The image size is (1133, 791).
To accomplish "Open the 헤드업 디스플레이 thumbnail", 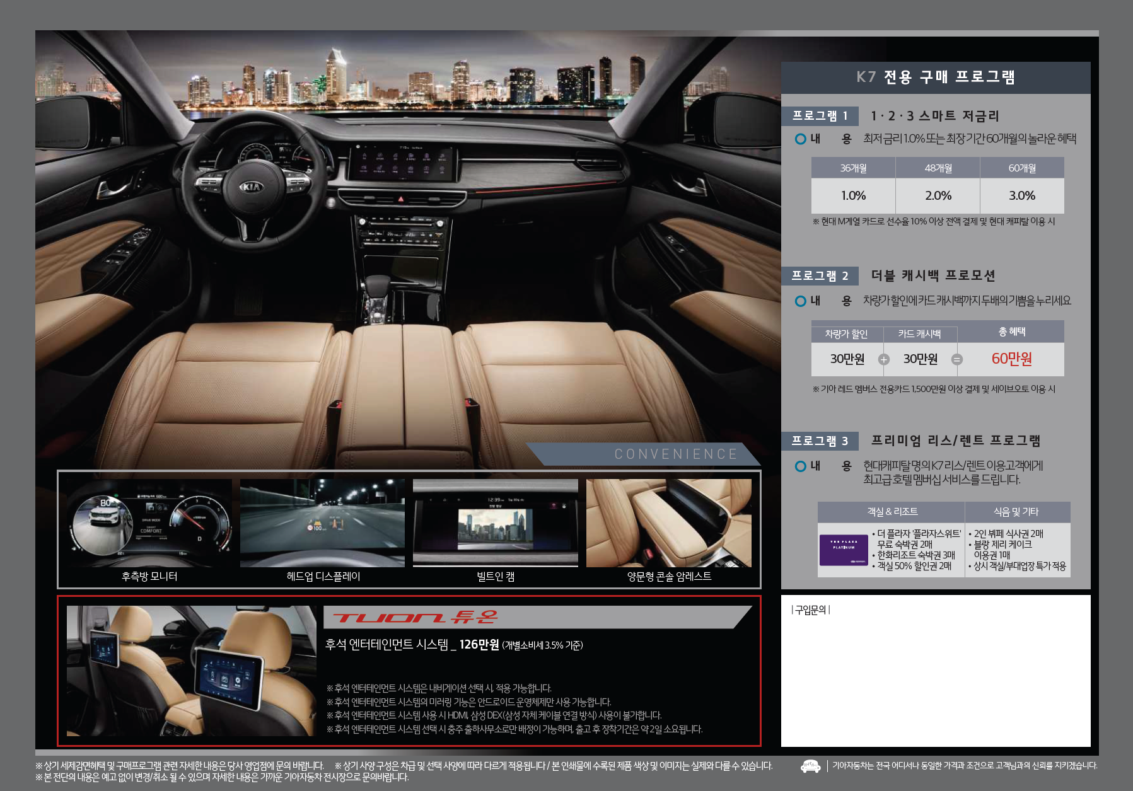I will coord(322,523).
